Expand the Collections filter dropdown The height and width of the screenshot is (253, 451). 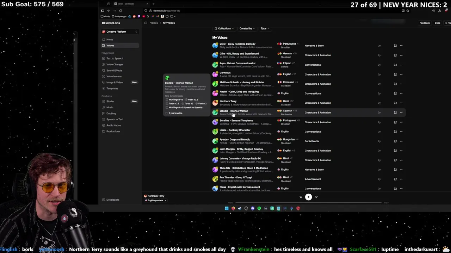click(x=224, y=28)
